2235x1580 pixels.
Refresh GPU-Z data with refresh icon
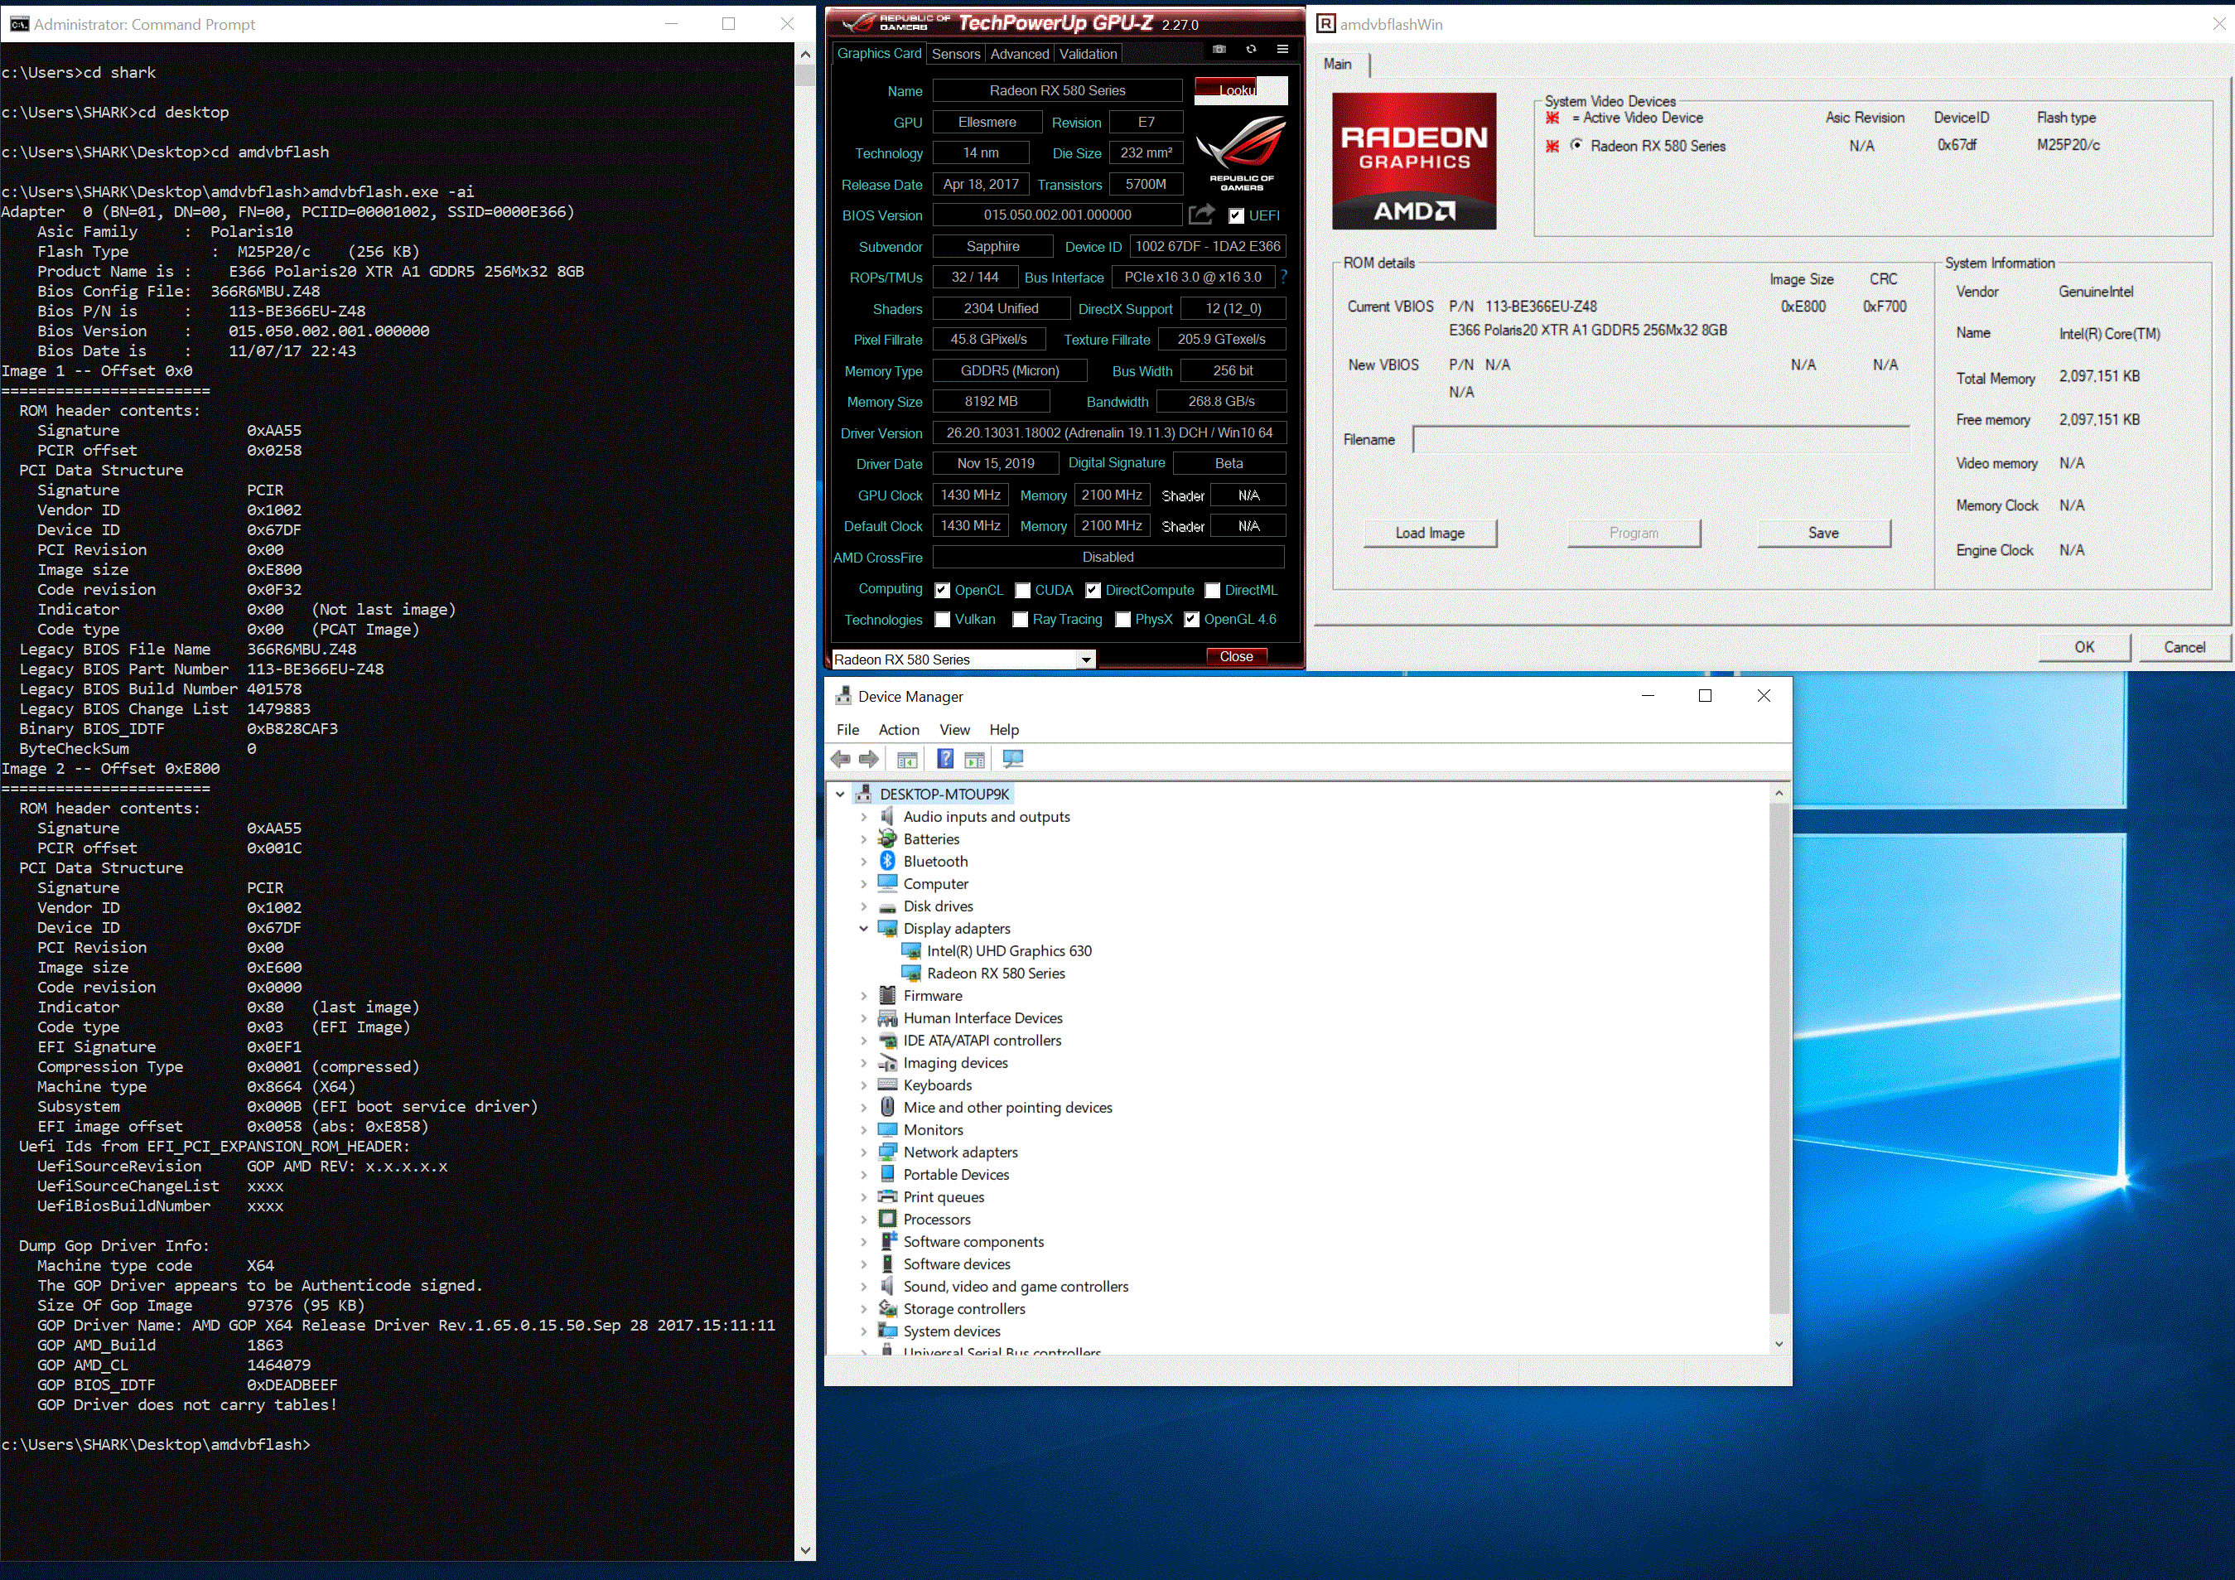tap(1251, 49)
